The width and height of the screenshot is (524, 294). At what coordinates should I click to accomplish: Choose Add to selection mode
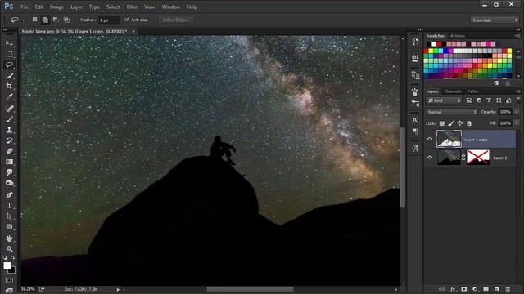click(45, 20)
